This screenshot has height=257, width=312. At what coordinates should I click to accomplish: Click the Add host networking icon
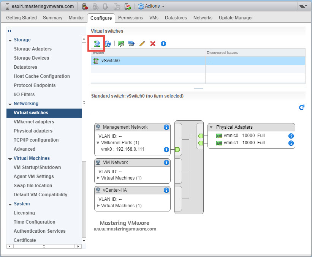(97, 44)
